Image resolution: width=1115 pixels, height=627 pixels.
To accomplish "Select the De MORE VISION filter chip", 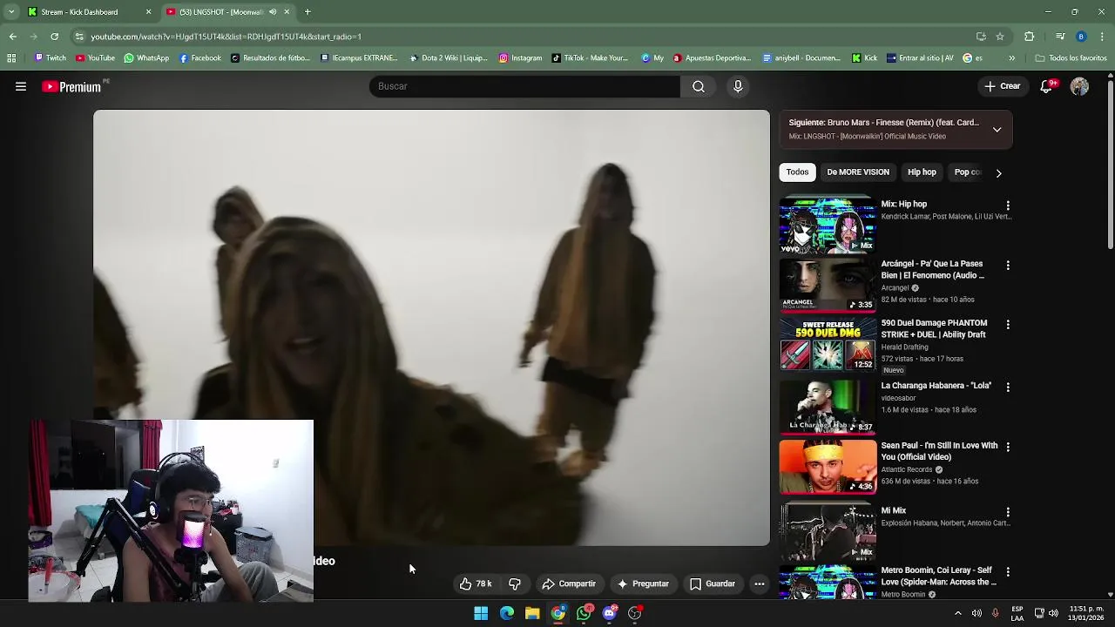I will [858, 172].
